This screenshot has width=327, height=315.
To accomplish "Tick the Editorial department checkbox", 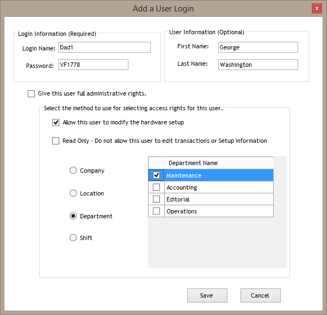I will [x=157, y=199].
